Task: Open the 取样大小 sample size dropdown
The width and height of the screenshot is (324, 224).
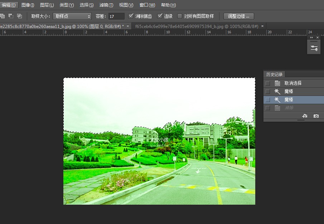Action: pyautogui.click(x=72, y=16)
